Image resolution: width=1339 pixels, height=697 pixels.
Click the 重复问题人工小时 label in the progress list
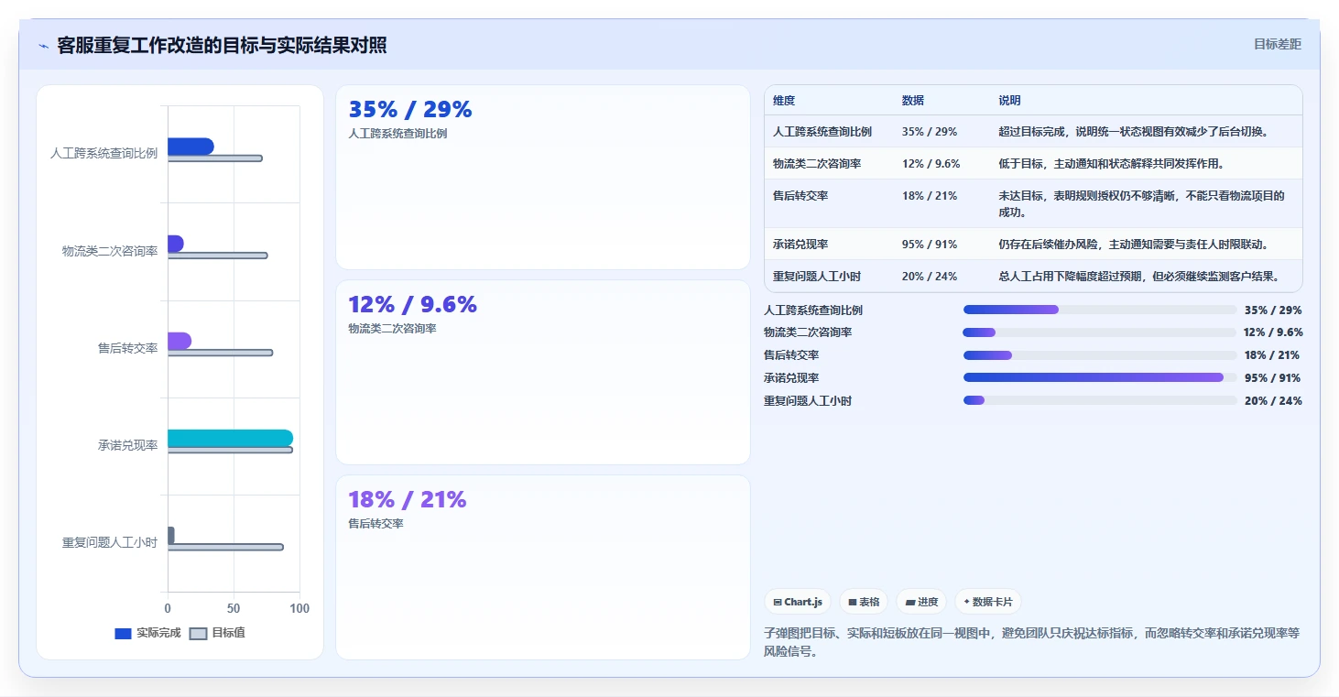click(x=808, y=401)
